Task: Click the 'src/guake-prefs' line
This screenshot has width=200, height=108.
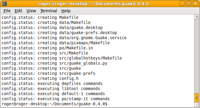Action: 48,73
